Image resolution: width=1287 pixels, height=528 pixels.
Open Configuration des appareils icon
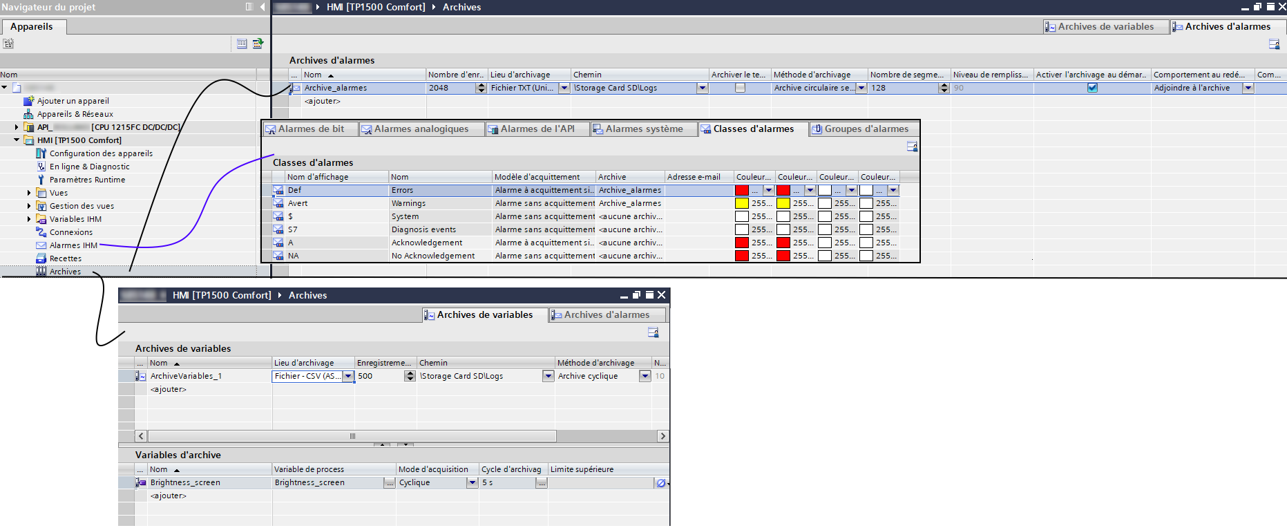41,153
